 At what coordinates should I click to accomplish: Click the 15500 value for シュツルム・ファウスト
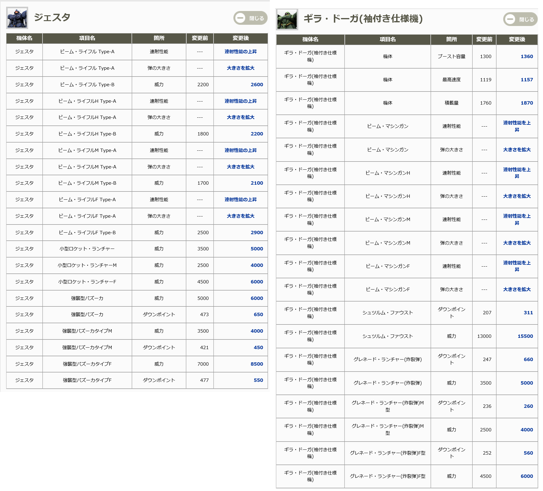(x=525, y=336)
